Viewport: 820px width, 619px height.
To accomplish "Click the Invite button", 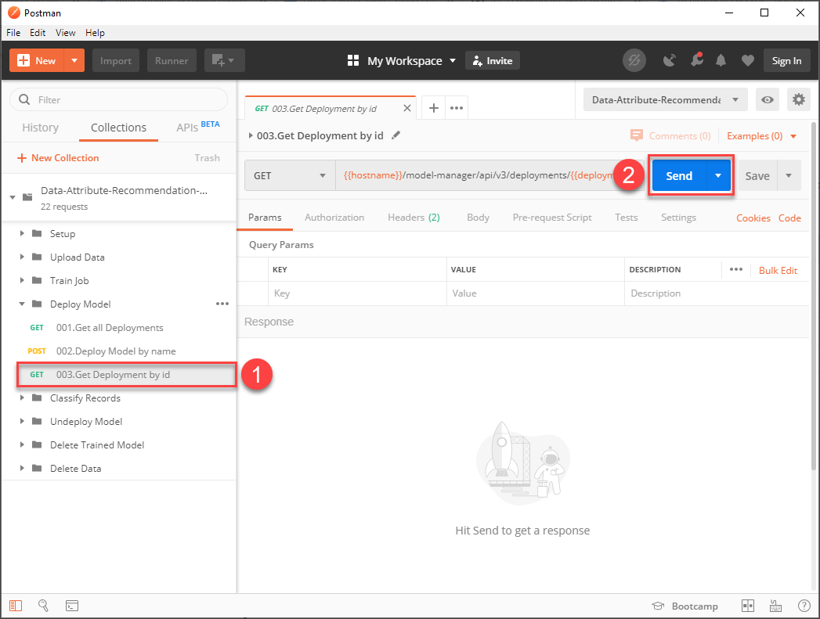I will pos(493,60).
